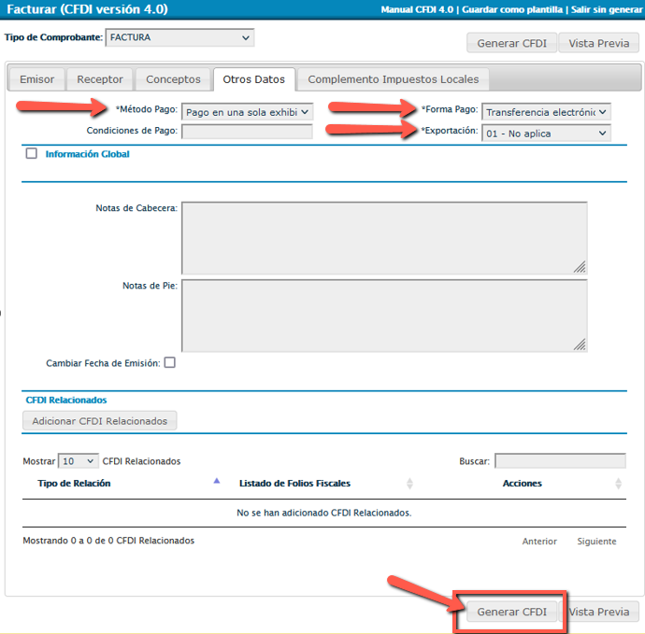The image size is (645, 634).
Task: Open the Tipo de Comprobante dropdown
Action: [179, 38]
